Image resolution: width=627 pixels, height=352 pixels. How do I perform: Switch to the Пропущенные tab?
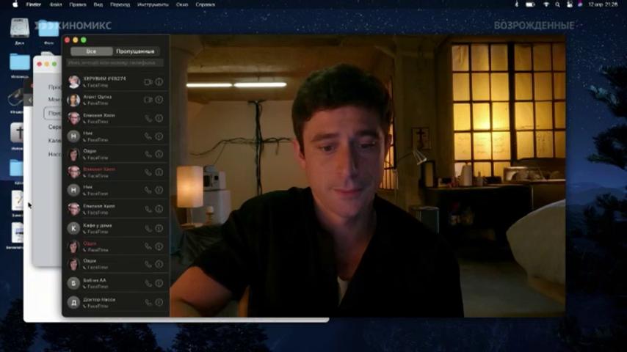(x=135, y=51)
